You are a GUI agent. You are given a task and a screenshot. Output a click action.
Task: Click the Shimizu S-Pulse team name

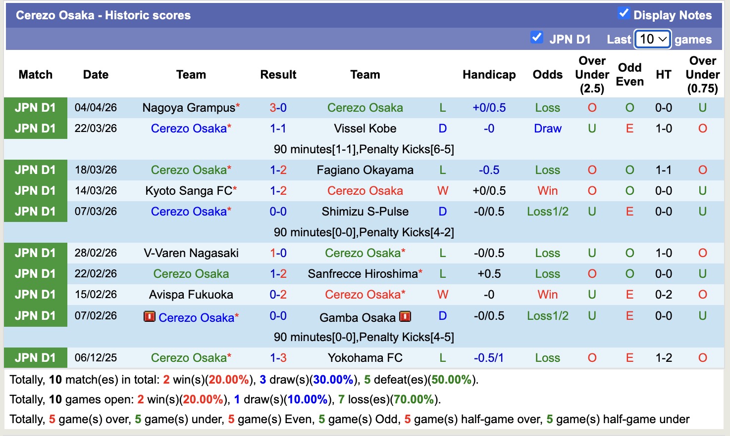click(x=365, y=212)
